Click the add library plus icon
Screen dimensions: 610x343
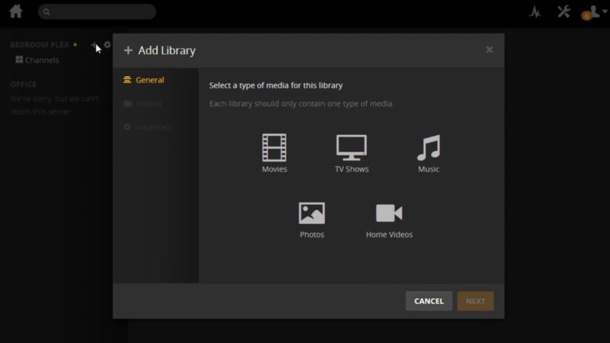tap(95, 45)
